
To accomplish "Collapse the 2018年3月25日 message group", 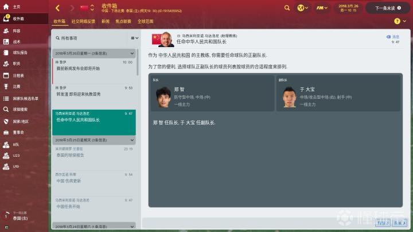I will pos(132,140).
